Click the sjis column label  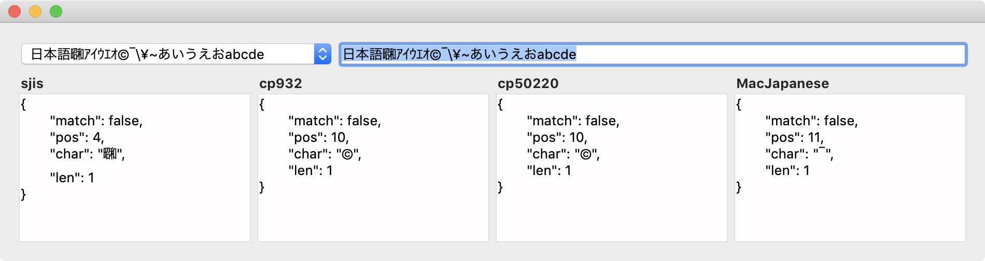[32, 83]
